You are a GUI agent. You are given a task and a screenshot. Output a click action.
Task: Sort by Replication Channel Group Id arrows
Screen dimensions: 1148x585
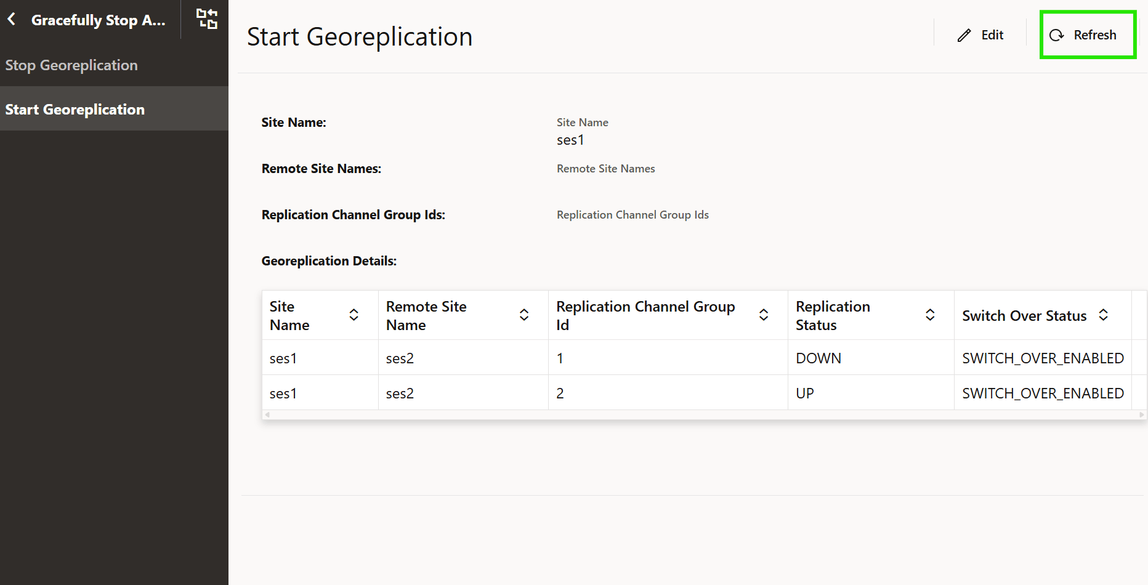tap(764, 315)
